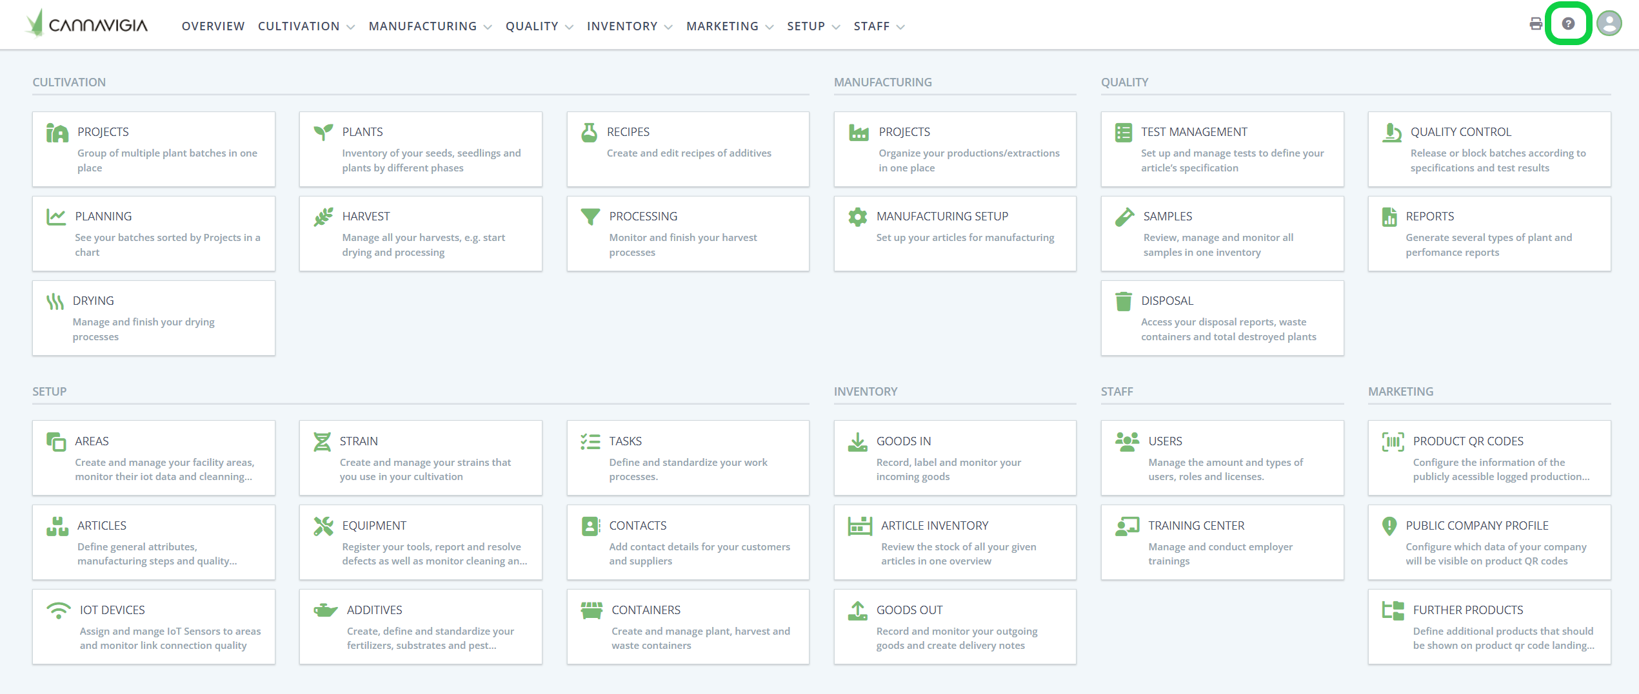Select the Article Inventory card
The image size is (1639, 694).
pyautogui.click(x=955, y=542)
